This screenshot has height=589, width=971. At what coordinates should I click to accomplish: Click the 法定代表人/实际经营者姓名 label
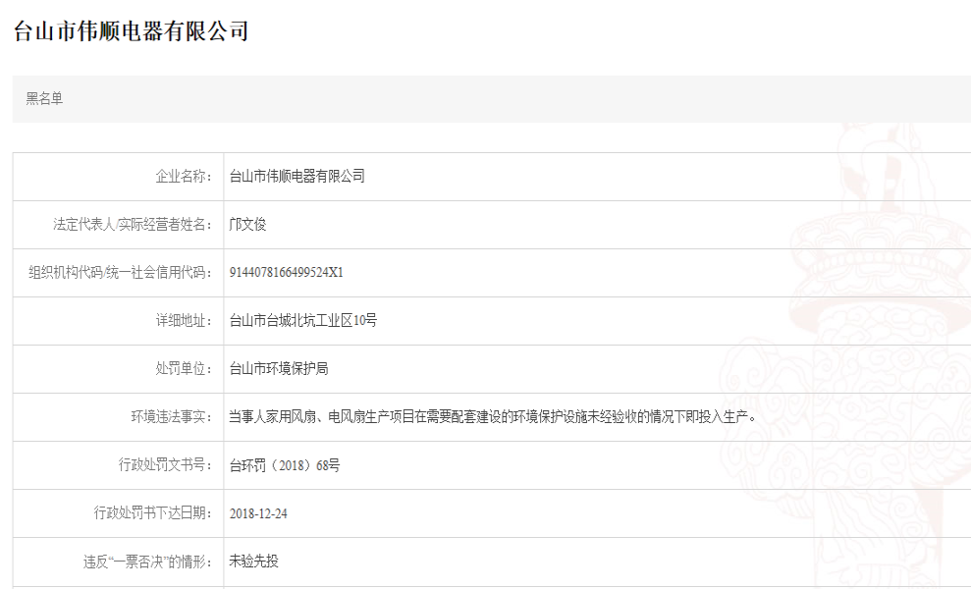133,224
